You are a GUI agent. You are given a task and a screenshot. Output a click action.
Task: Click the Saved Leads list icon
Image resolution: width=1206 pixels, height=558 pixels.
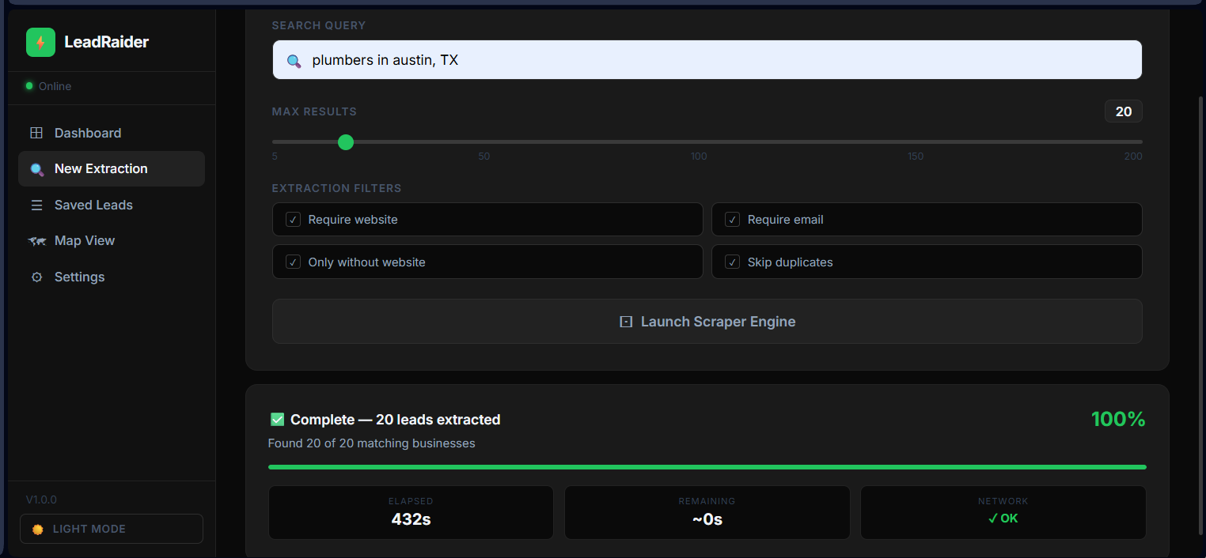(36, 205)
